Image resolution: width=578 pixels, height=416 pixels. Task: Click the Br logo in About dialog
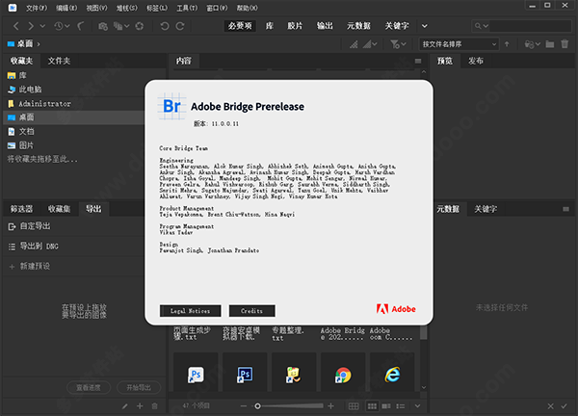pos(171,106)
